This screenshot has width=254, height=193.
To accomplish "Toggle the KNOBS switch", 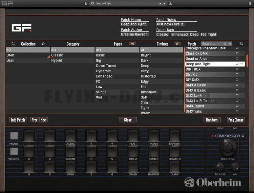I will (14, 136).
